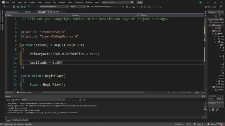Close the Item.cpp tab
Screen dimensions: 225x126
point(51,12)
